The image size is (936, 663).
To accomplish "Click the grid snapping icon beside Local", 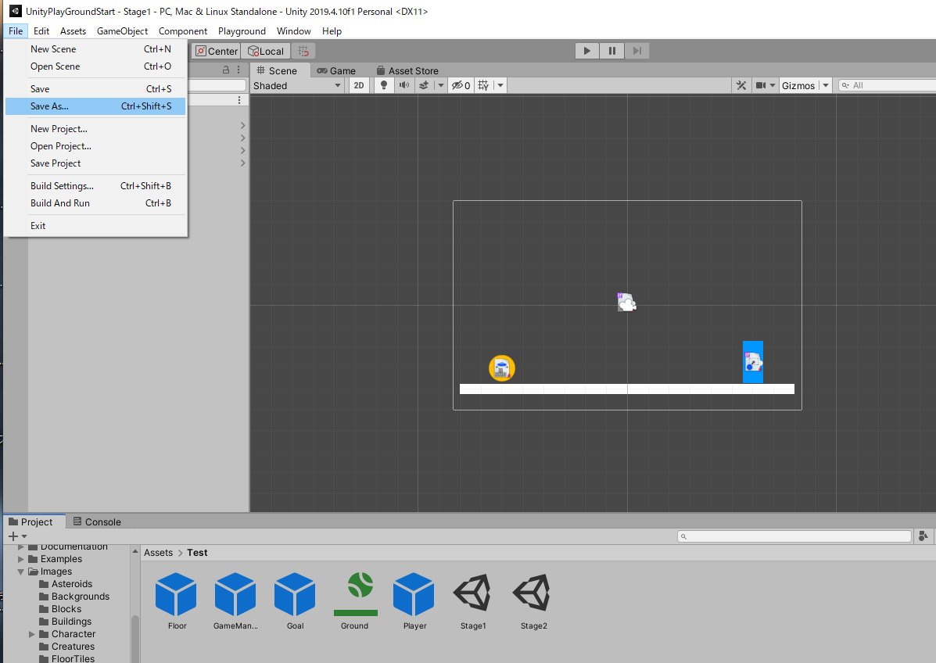I will point(303,51).
